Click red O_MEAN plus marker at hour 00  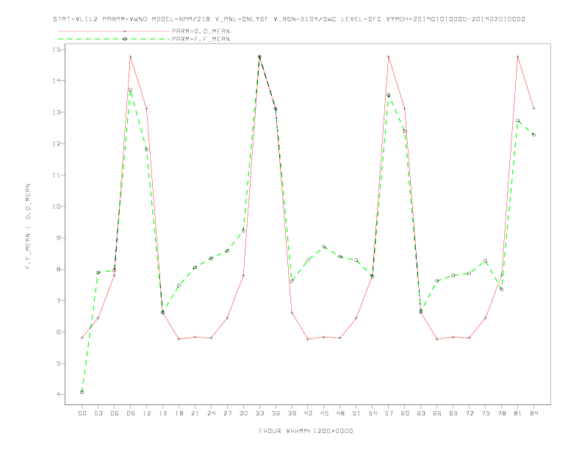[x=82, y=337]
